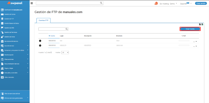Click the clipboard icon for Otras acciones

coord(2,59)
